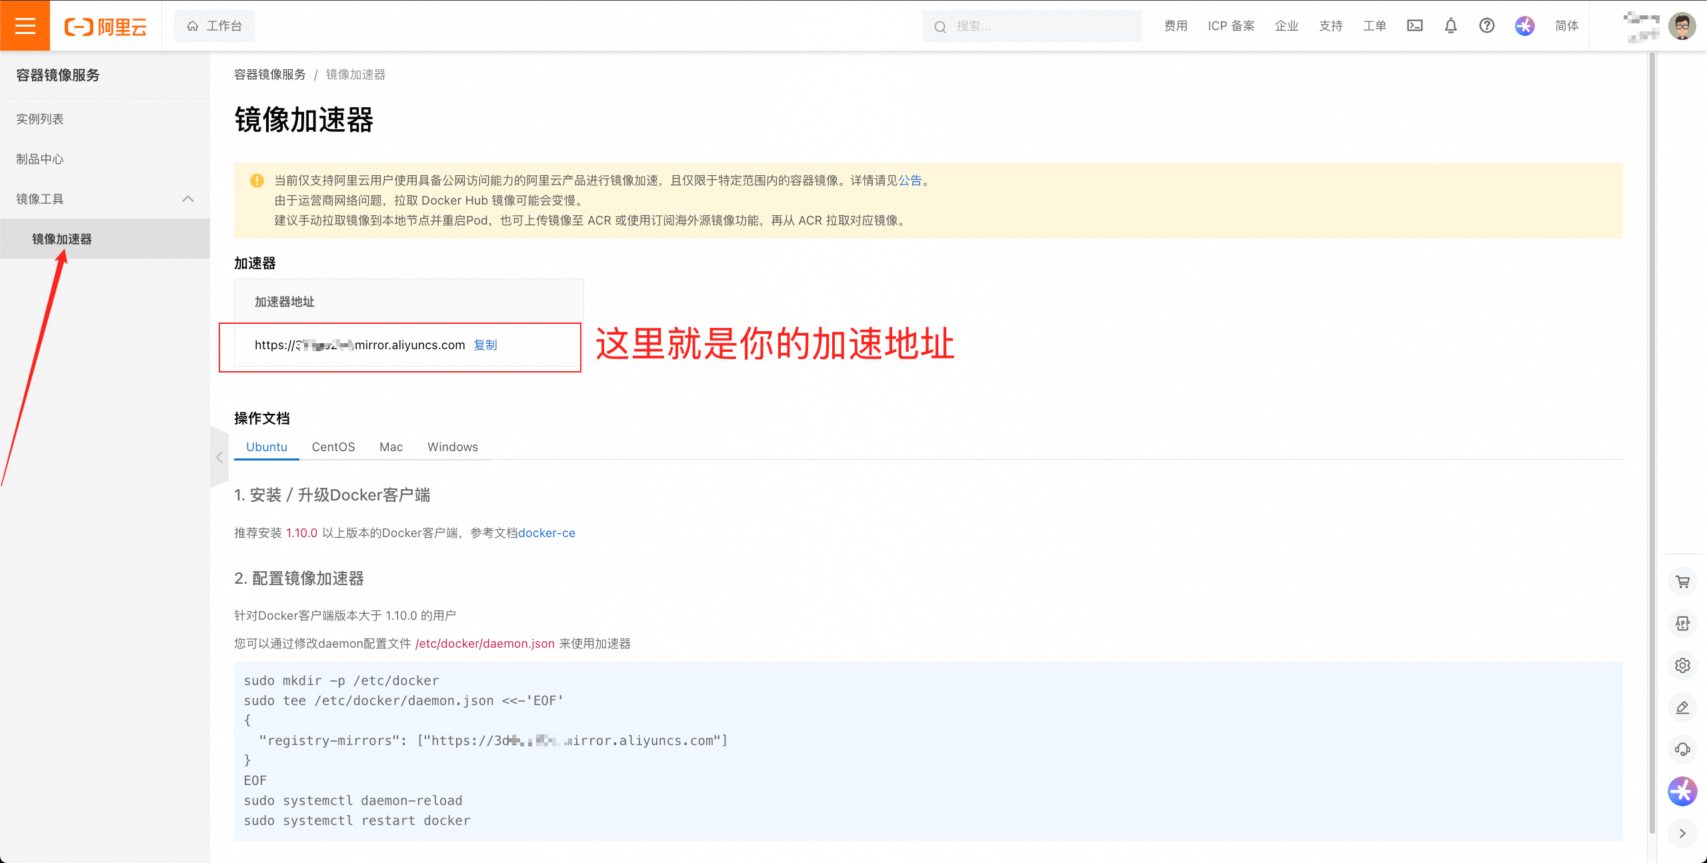The height and width of the screenshot is (863, 1707).
Task: Click the 工作台 workbench button
Action: point(215,26)
